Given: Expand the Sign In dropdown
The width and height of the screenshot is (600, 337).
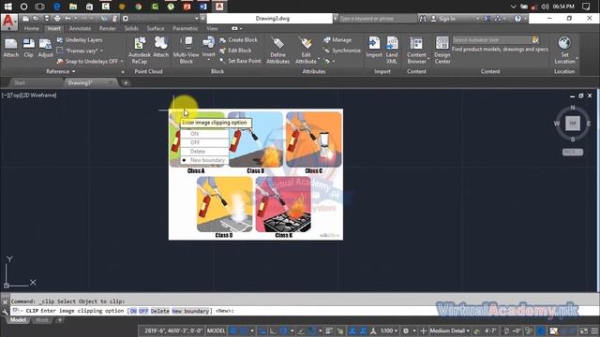Looking at the screenshot, I should click(x=477, y=19).
